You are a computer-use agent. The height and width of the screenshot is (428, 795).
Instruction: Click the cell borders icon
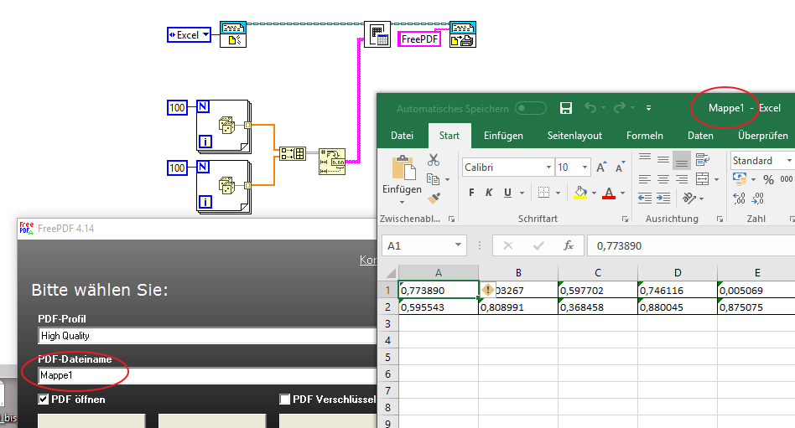pyautogui.click(x=543, y=193)
